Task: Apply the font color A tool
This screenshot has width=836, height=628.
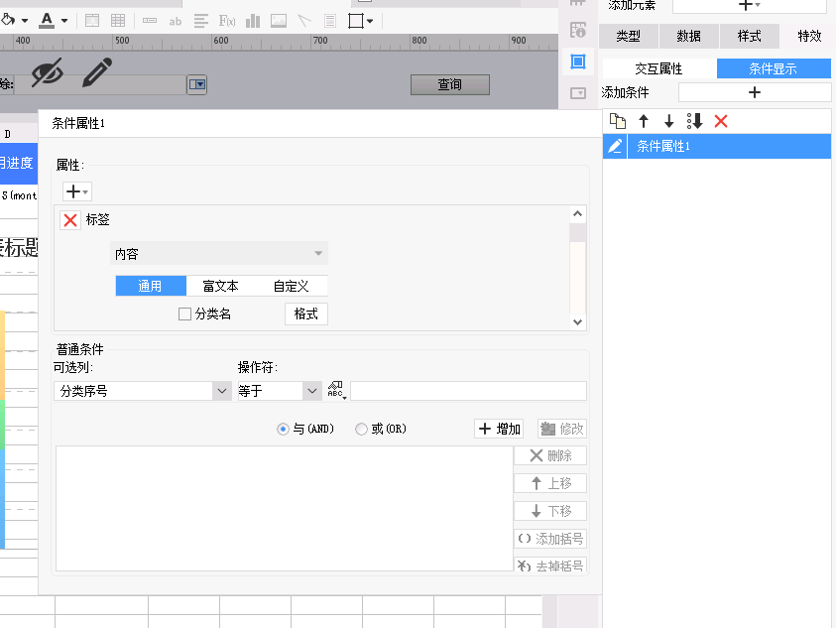Action: (x=47, y=20)
